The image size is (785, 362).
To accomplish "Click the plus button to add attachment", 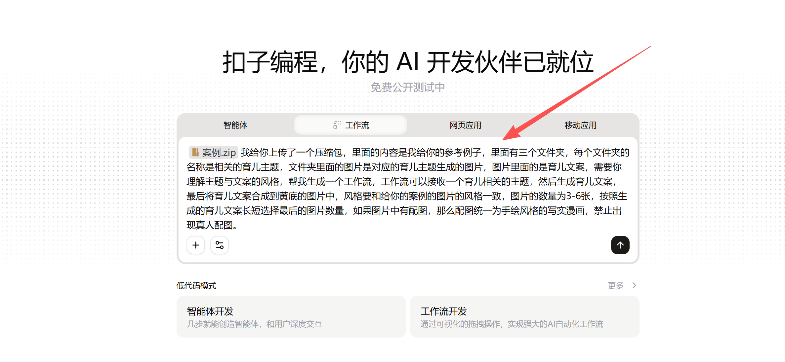I will tap(196, 245).
